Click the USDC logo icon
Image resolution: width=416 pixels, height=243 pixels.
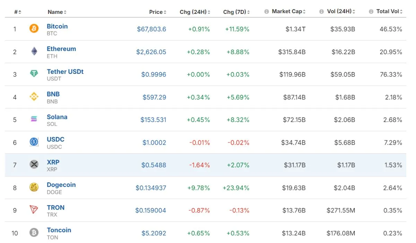pyautogui.click(x=34, y=142)
